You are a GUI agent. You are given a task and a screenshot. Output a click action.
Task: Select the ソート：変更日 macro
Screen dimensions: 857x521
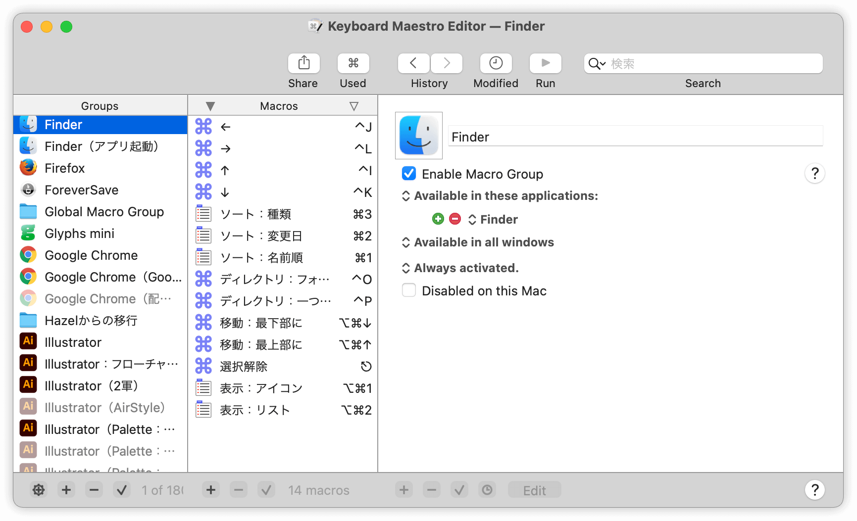point(283,236)
